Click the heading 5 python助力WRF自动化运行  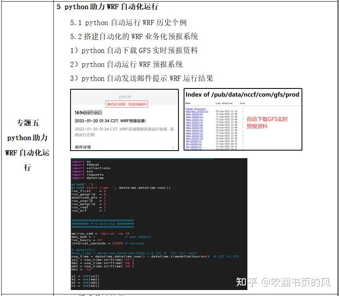point(108,7)
